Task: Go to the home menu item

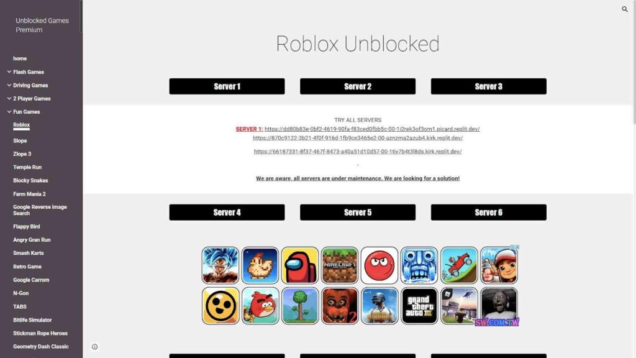Action: [20, 58]
